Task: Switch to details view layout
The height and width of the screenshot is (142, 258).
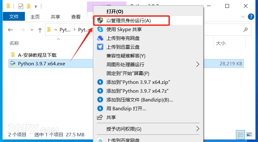Action: point(241,134)
